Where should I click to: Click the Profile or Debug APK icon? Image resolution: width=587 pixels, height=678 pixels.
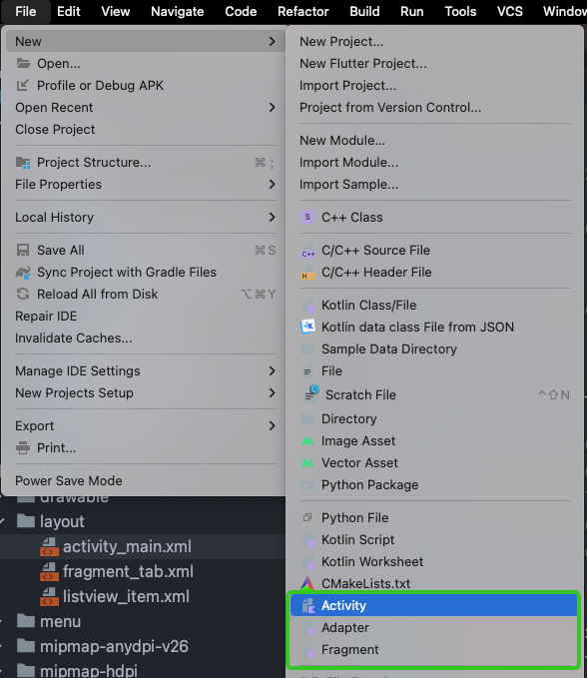(23, 85)
